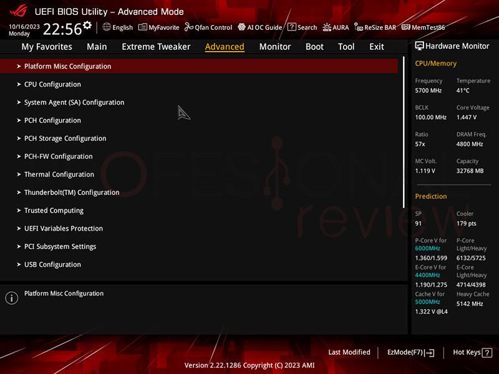This screenshot has width=499, height=374.
Task: Click the 179 pts cooler value
Action: (466, 223)
